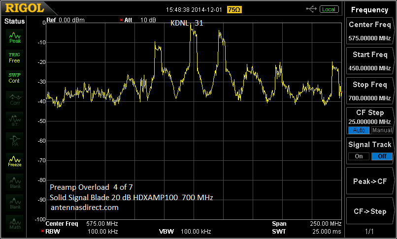Open the Center Freq menu item

coord(369,30)
